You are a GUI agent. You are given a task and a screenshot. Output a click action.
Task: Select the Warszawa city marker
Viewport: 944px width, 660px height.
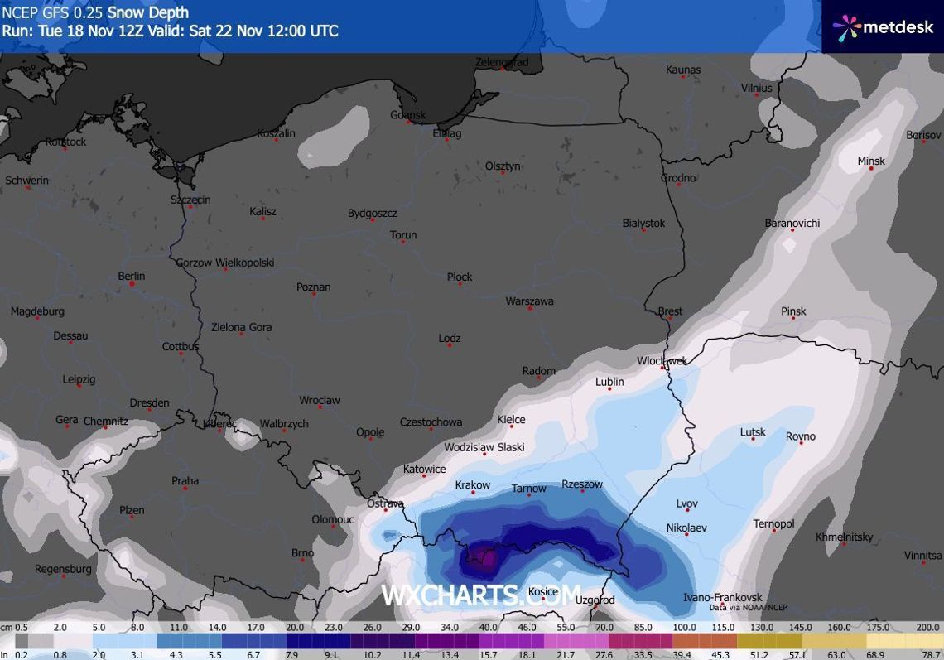point(529,312)
